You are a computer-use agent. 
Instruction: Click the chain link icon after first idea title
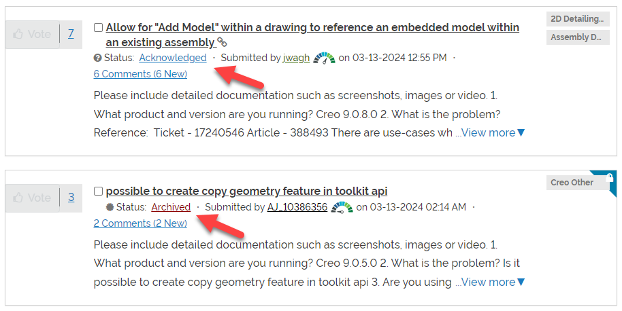222,42
